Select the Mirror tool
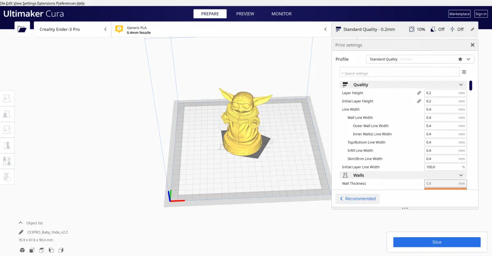The width and height of the screenshot is (492, 256). [x=7, y=145]
